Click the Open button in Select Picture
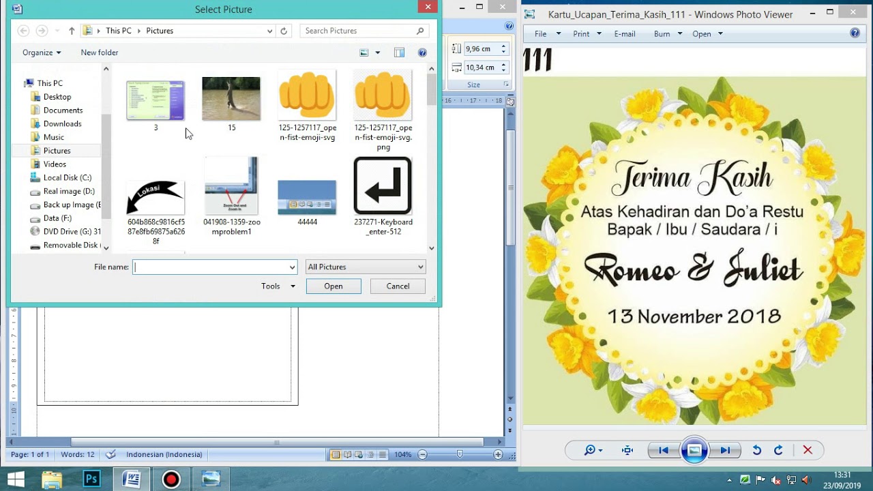The image size is (873, 491). 334,286
